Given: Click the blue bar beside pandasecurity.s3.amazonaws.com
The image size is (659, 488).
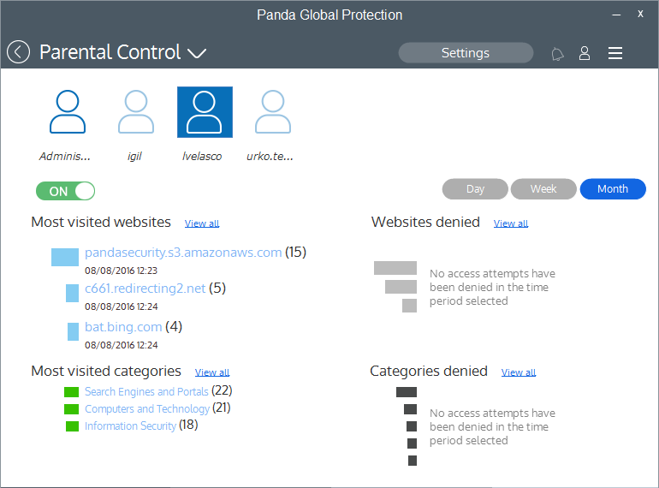Looking at the screenshot, I should [x=65, y=257].
